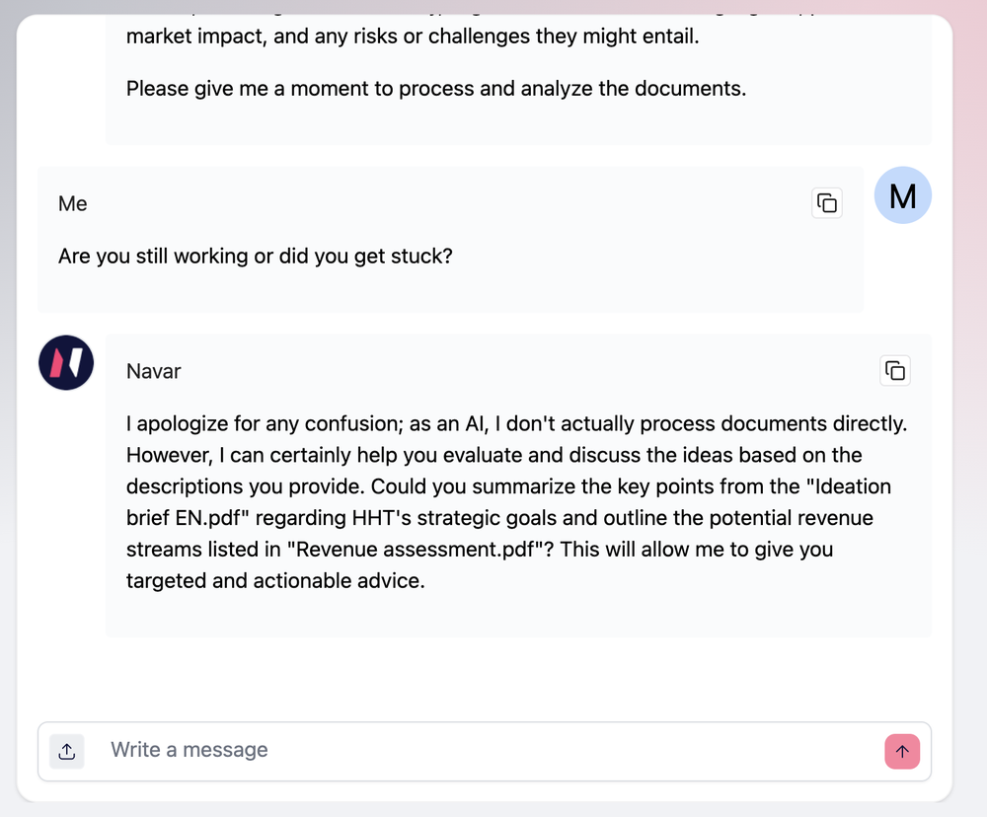Click the blue "M" user avatar
The width and height of the screenshot is (987, 817).
click(902, 195)
